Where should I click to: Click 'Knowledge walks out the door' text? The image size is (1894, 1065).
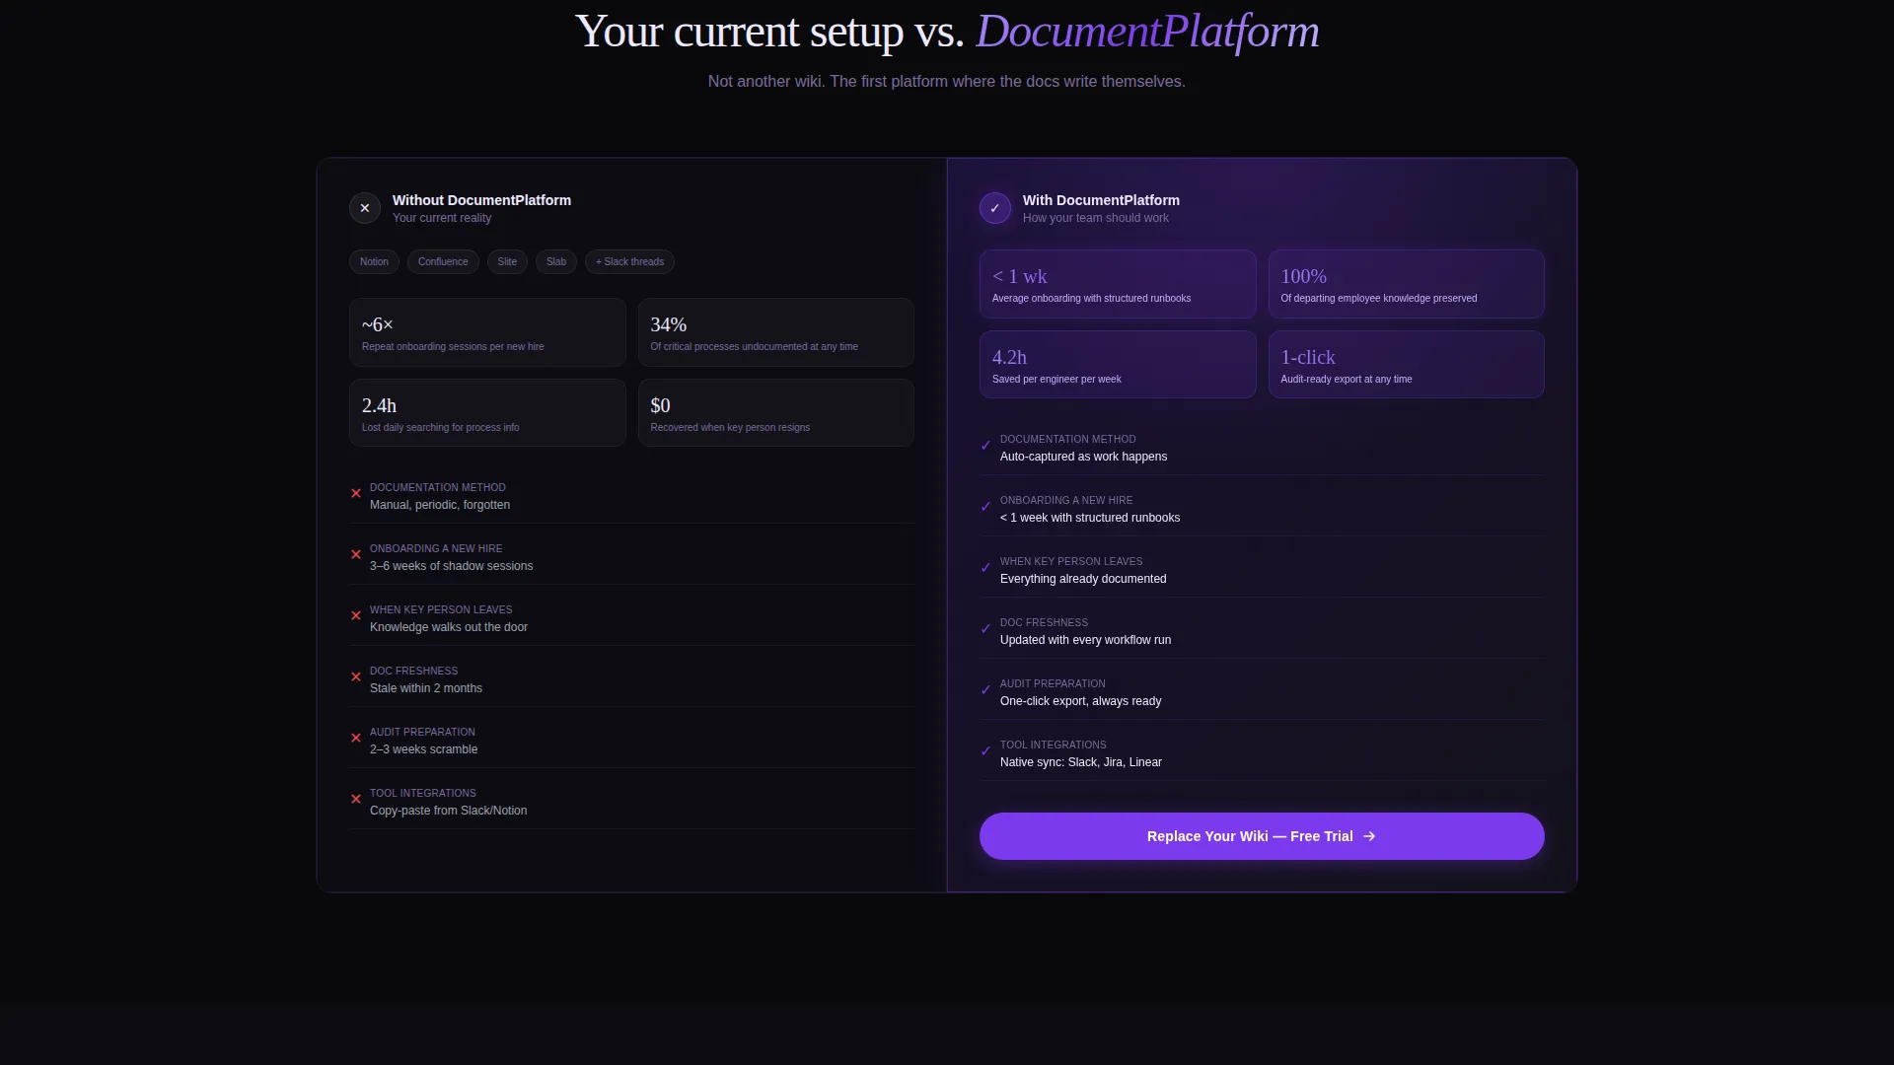(449, 627)
